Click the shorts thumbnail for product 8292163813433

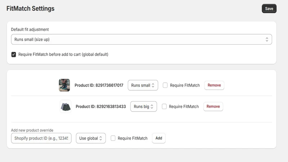click(66, 107)
